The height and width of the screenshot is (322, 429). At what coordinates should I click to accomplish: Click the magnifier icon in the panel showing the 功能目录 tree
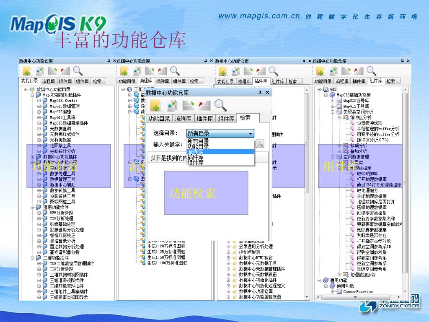[78, 71]
